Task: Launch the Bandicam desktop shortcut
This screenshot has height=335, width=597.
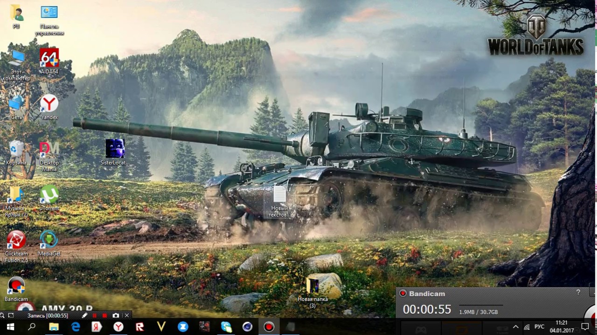Action: click(16, 289)
